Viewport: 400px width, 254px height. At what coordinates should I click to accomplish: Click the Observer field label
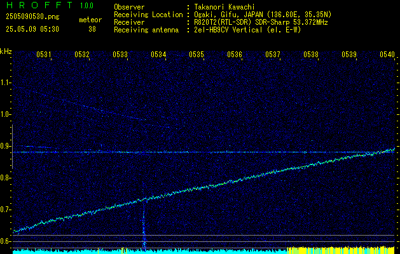click(129, 7)
